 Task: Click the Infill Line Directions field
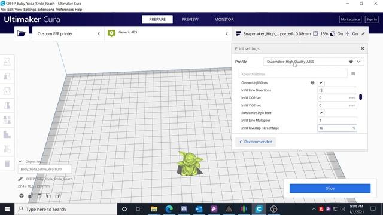(x=337, y=90)
